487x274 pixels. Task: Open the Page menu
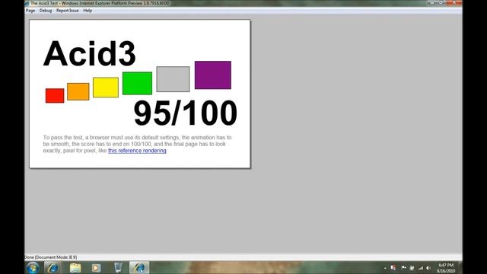pyautogui.click(x=30, y=11)
